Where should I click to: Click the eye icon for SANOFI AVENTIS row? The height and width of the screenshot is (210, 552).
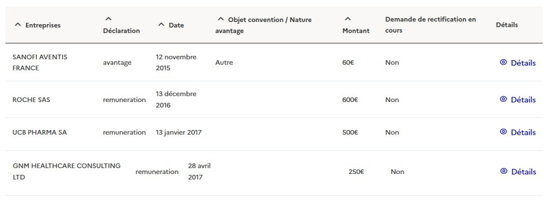click(x=503, y=62)
